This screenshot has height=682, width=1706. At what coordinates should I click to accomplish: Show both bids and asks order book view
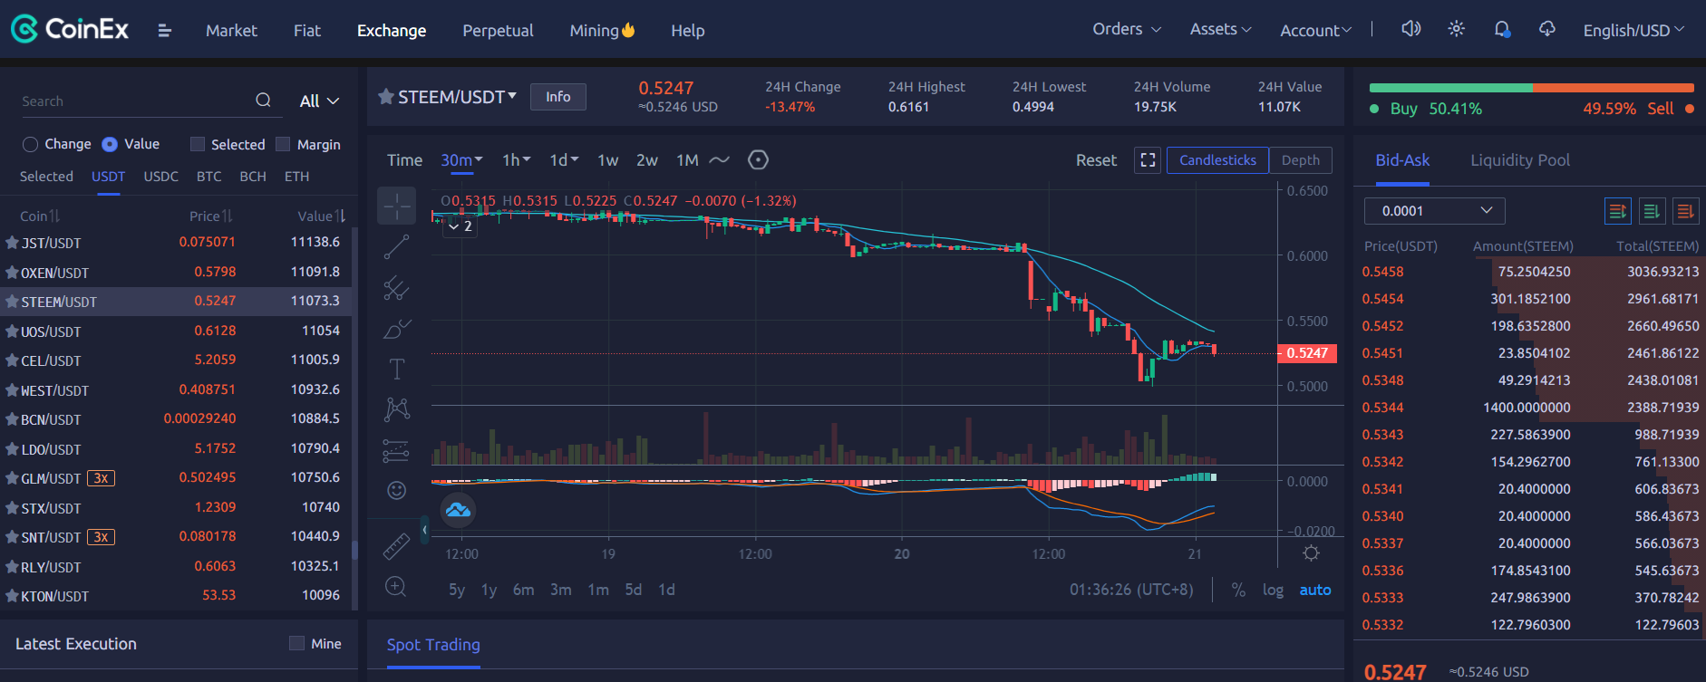coord(1617,211)
